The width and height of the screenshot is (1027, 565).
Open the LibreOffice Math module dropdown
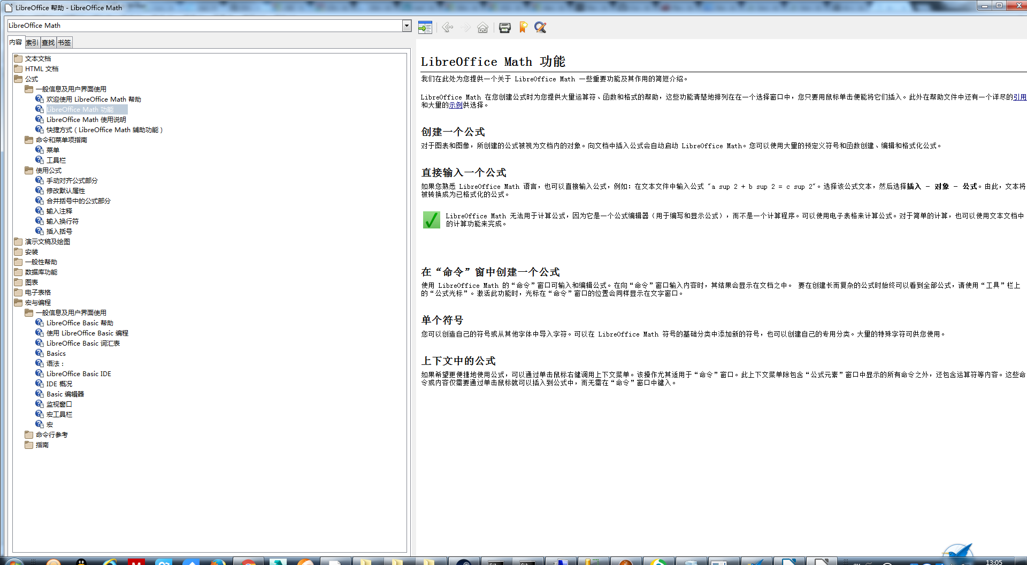407,25
